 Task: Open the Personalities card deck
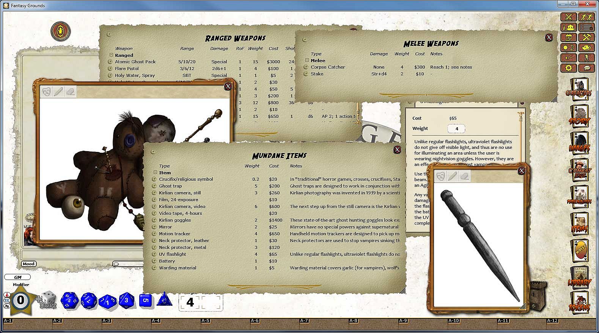pyautogui.click(x=579, y=197)
